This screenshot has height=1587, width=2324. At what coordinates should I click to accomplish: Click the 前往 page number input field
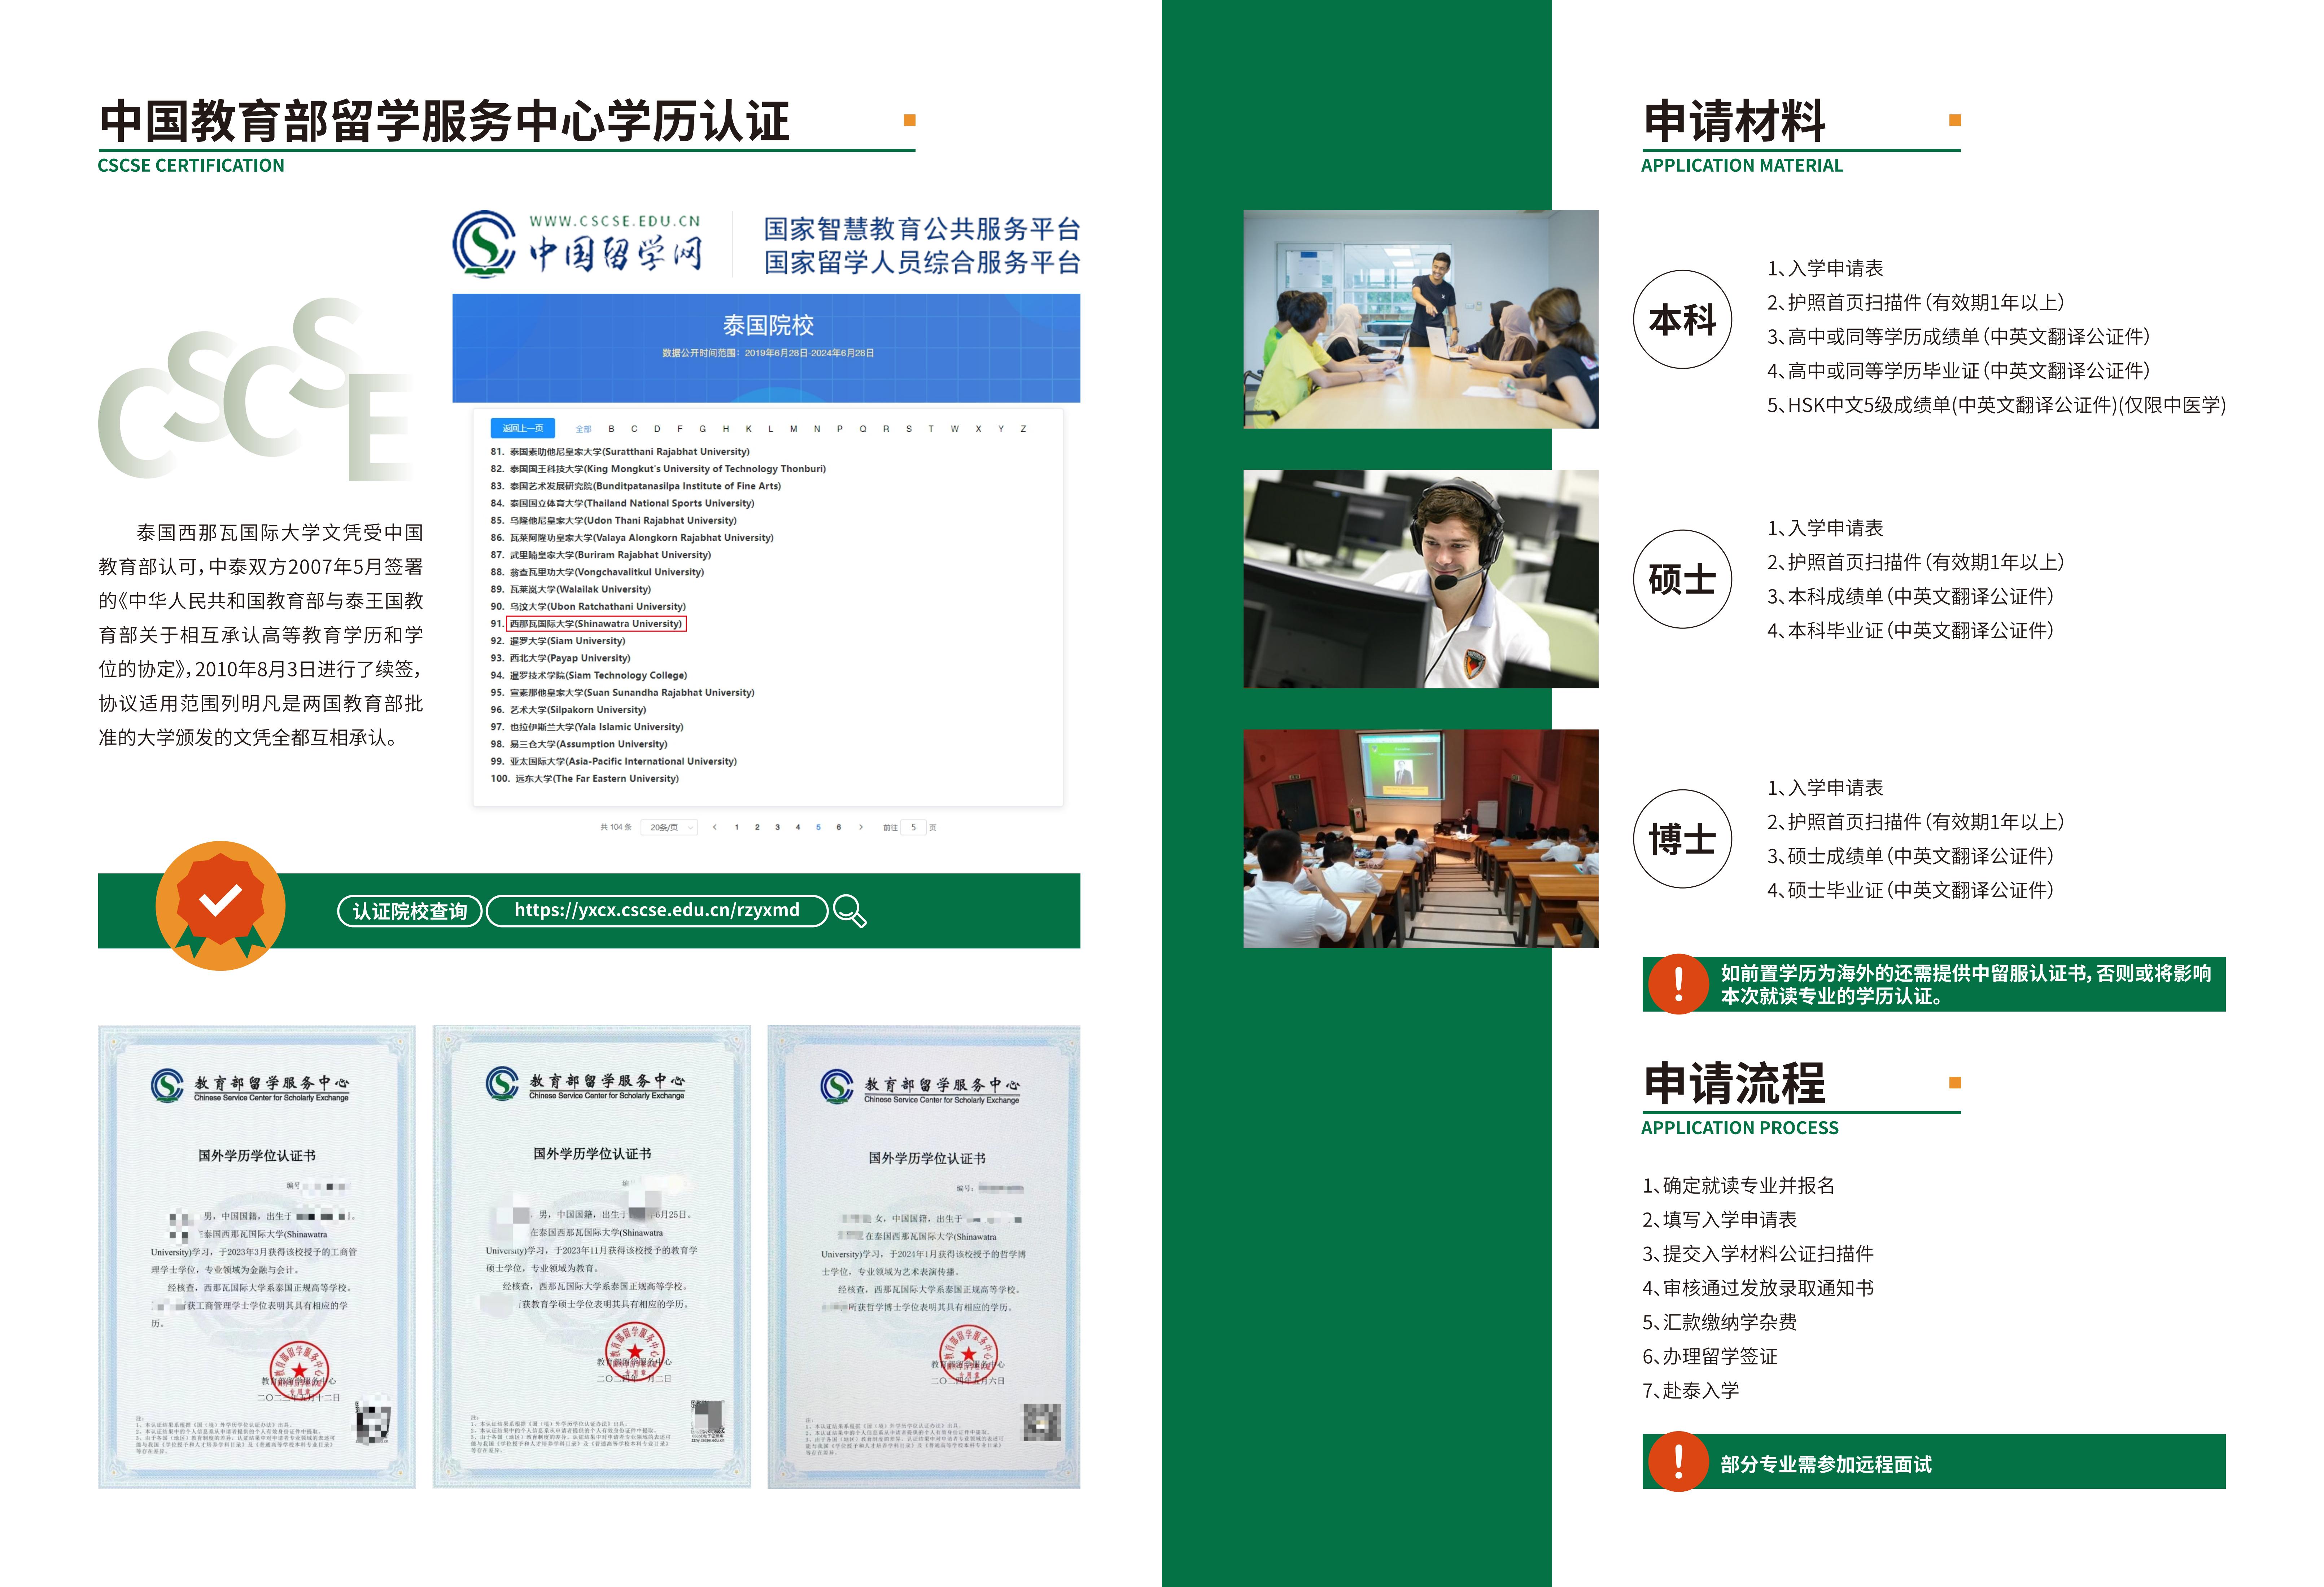[913, 827]
